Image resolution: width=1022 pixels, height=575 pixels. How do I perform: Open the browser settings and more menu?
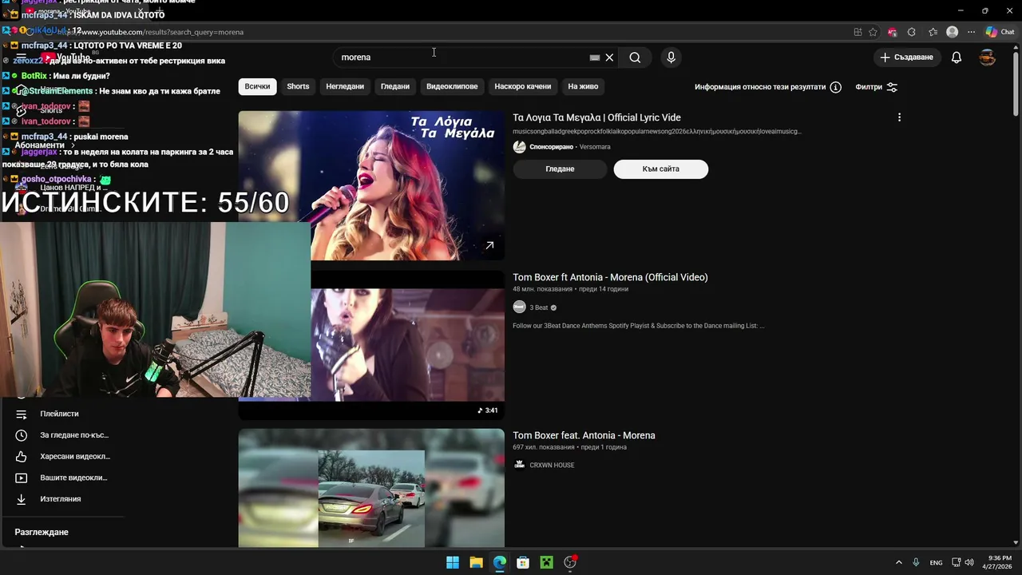972,32
